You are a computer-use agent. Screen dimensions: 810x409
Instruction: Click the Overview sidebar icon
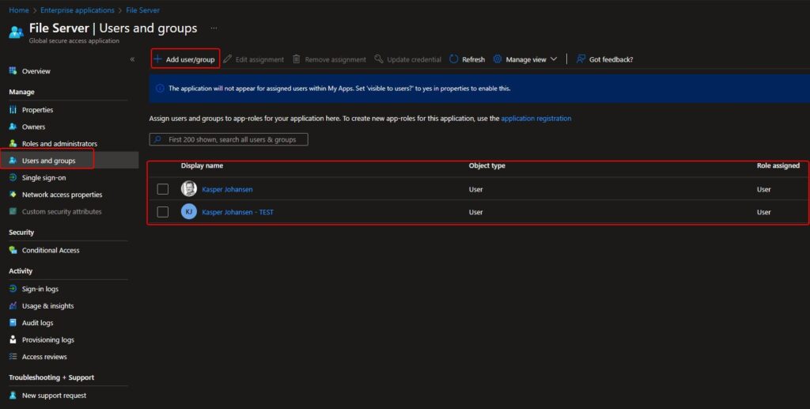tap(13, 71)
